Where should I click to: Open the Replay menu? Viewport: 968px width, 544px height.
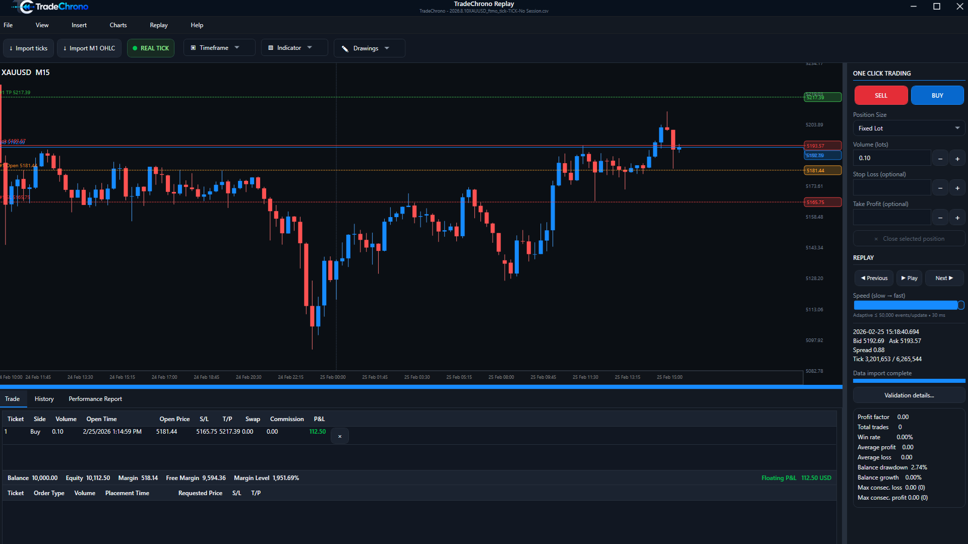coord(159,25)
